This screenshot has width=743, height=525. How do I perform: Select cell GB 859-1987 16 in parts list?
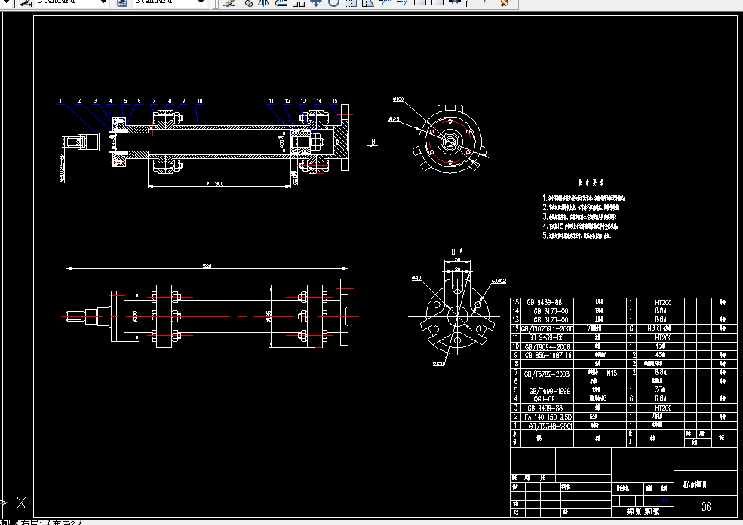(x=548, y=355)
